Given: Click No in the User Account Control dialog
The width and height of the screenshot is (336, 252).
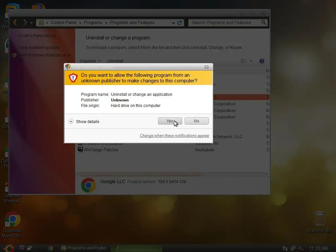Looking at the screenshot, I should [197, 121].
